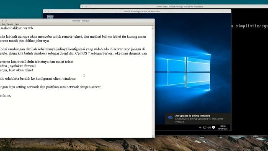
Task: Open the Action Center icon in Win10 VM
Action: pyautogui.click(x=214, y=128)
